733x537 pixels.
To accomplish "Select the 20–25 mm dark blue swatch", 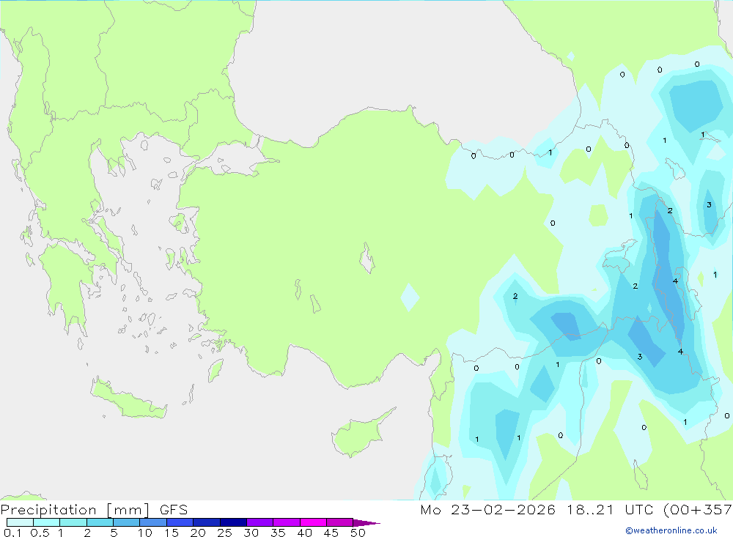I will coord(207,522).
